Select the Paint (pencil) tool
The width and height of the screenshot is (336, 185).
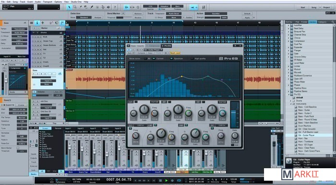tap(92, 7)
